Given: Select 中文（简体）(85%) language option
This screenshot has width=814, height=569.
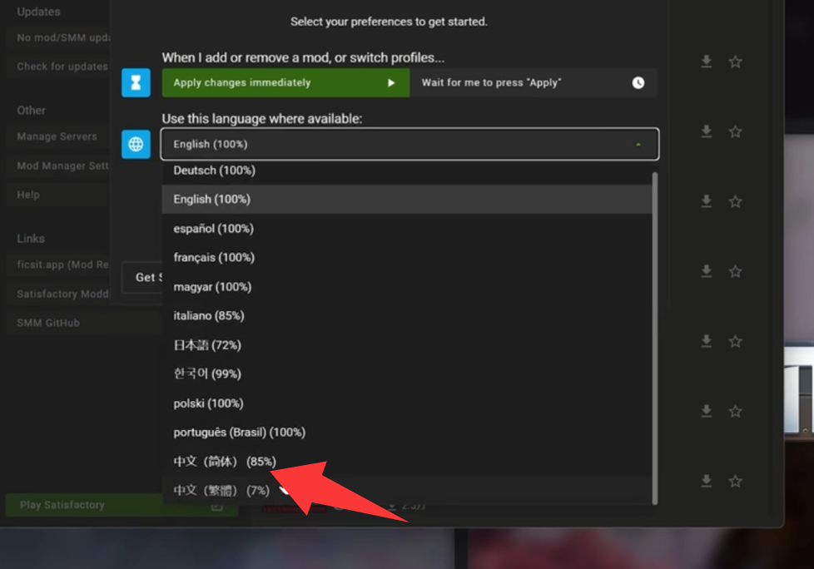Looking at the screenshot, I should click(225, 461).
